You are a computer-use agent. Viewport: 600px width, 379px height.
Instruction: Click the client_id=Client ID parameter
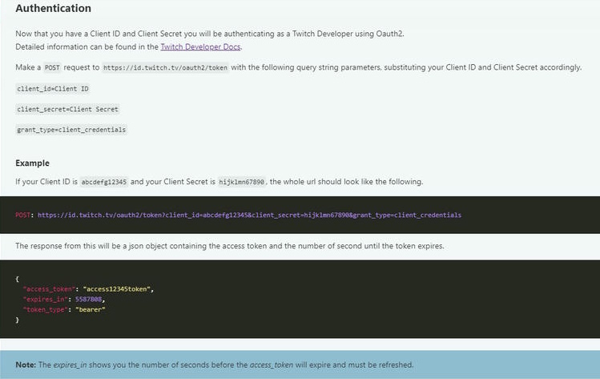(x=53, y=89)
